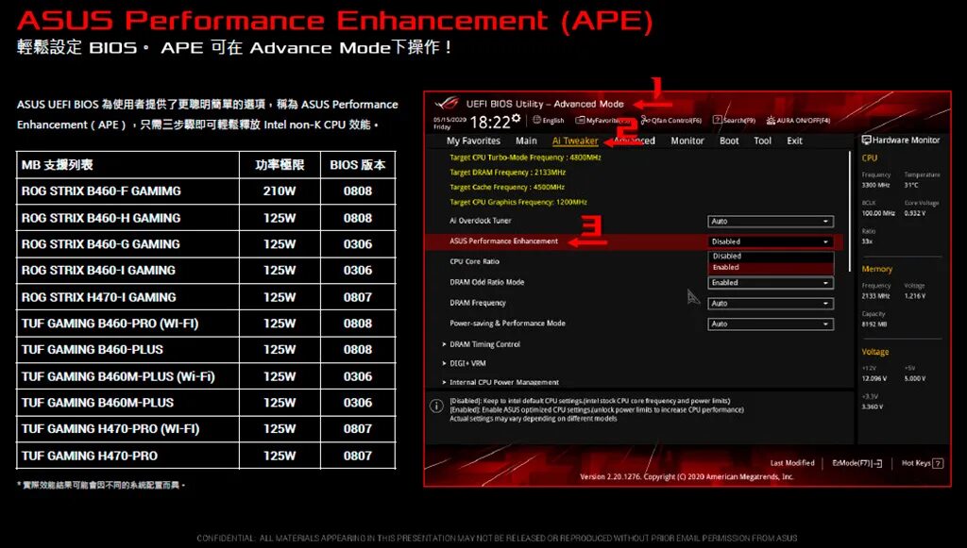
Task: Click the TUF GAMING B460-PRO (WI-FI) cell
Action: coord(127,324)
